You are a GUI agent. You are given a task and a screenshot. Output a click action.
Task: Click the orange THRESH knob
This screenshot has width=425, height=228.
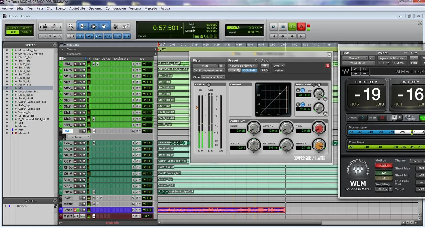tap(319, 145)
